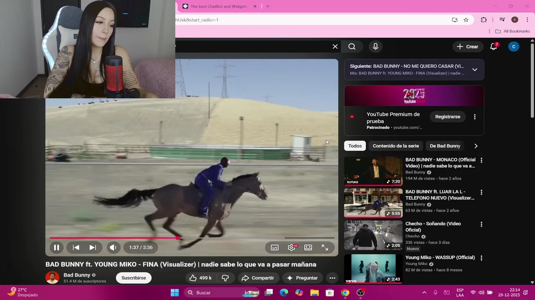Click the Chrome address bar URL

pos(197,20)
